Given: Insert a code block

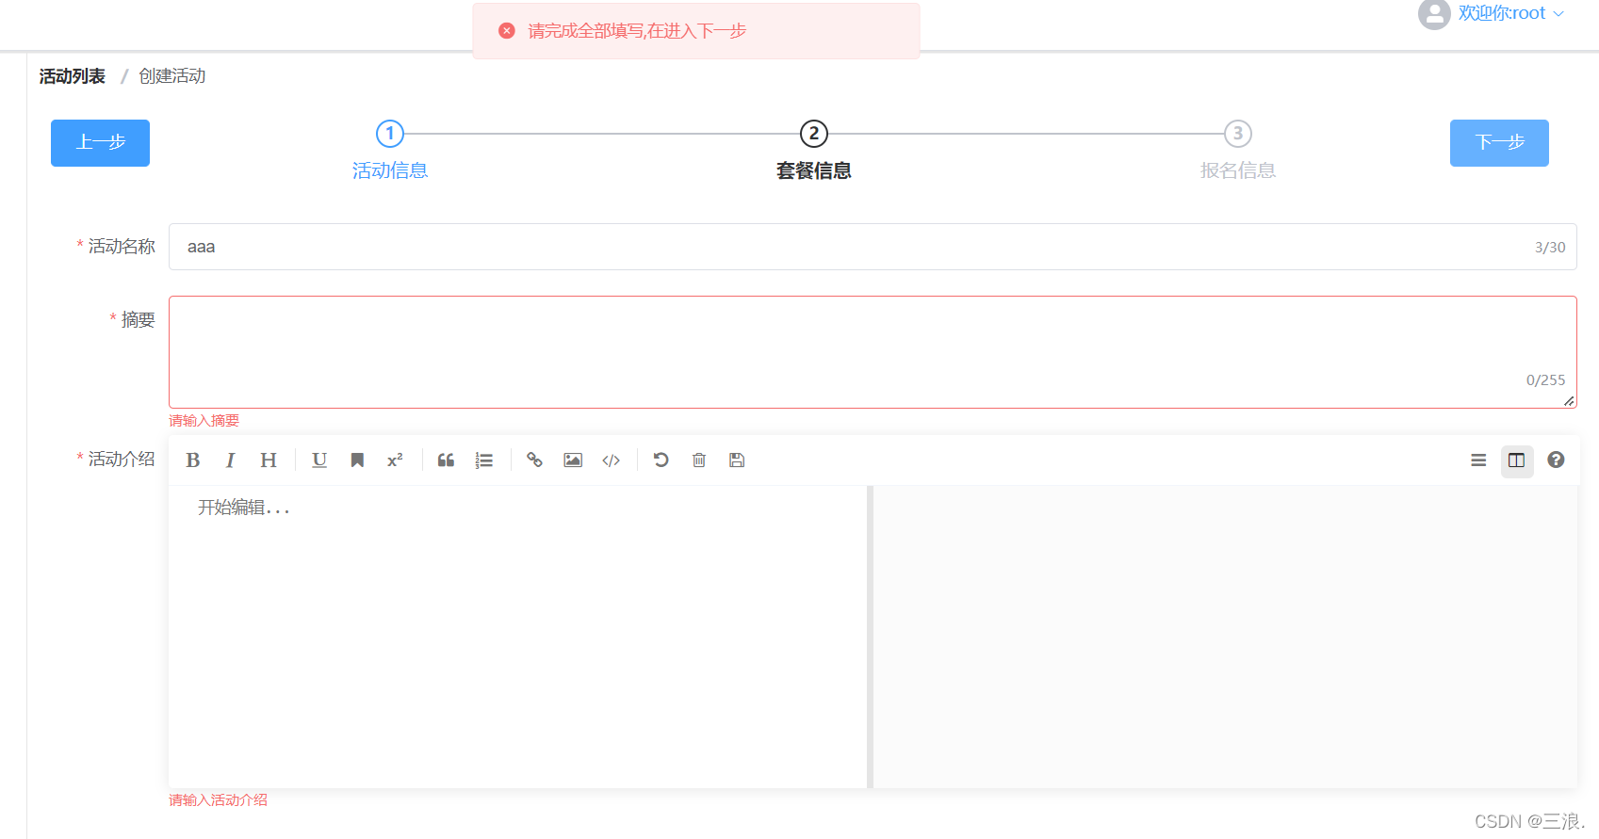Looking at the screenshot, I should (x=612, y=460).
